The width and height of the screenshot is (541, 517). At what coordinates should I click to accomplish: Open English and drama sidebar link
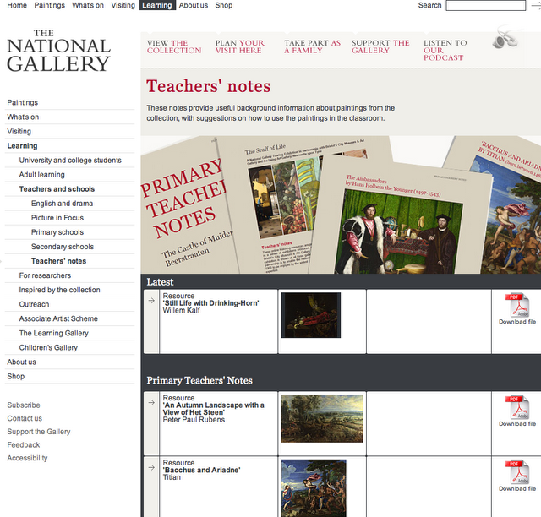62,204
